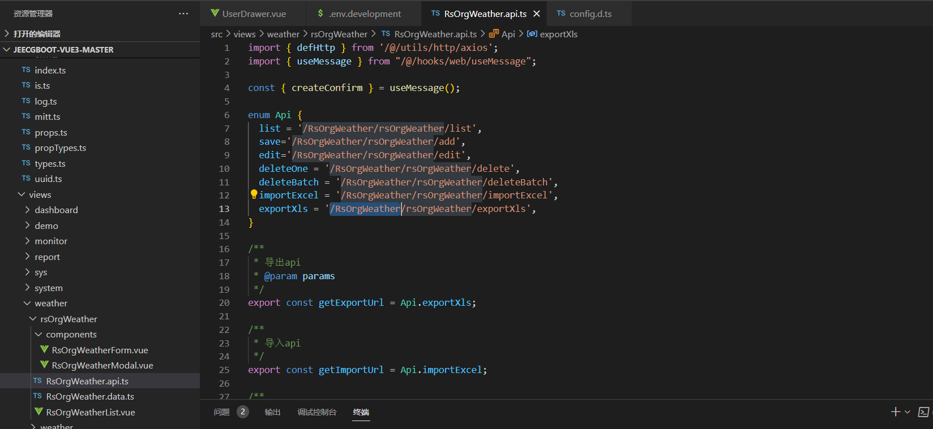The width and height of the screenshot is (933, 429).
Task: Expand the sys folder
Action: click(100, 272)
